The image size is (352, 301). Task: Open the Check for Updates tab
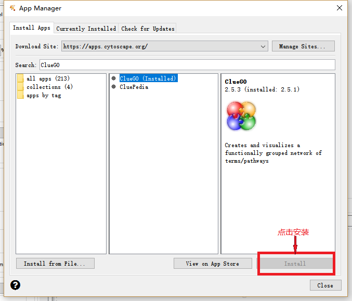148,29
